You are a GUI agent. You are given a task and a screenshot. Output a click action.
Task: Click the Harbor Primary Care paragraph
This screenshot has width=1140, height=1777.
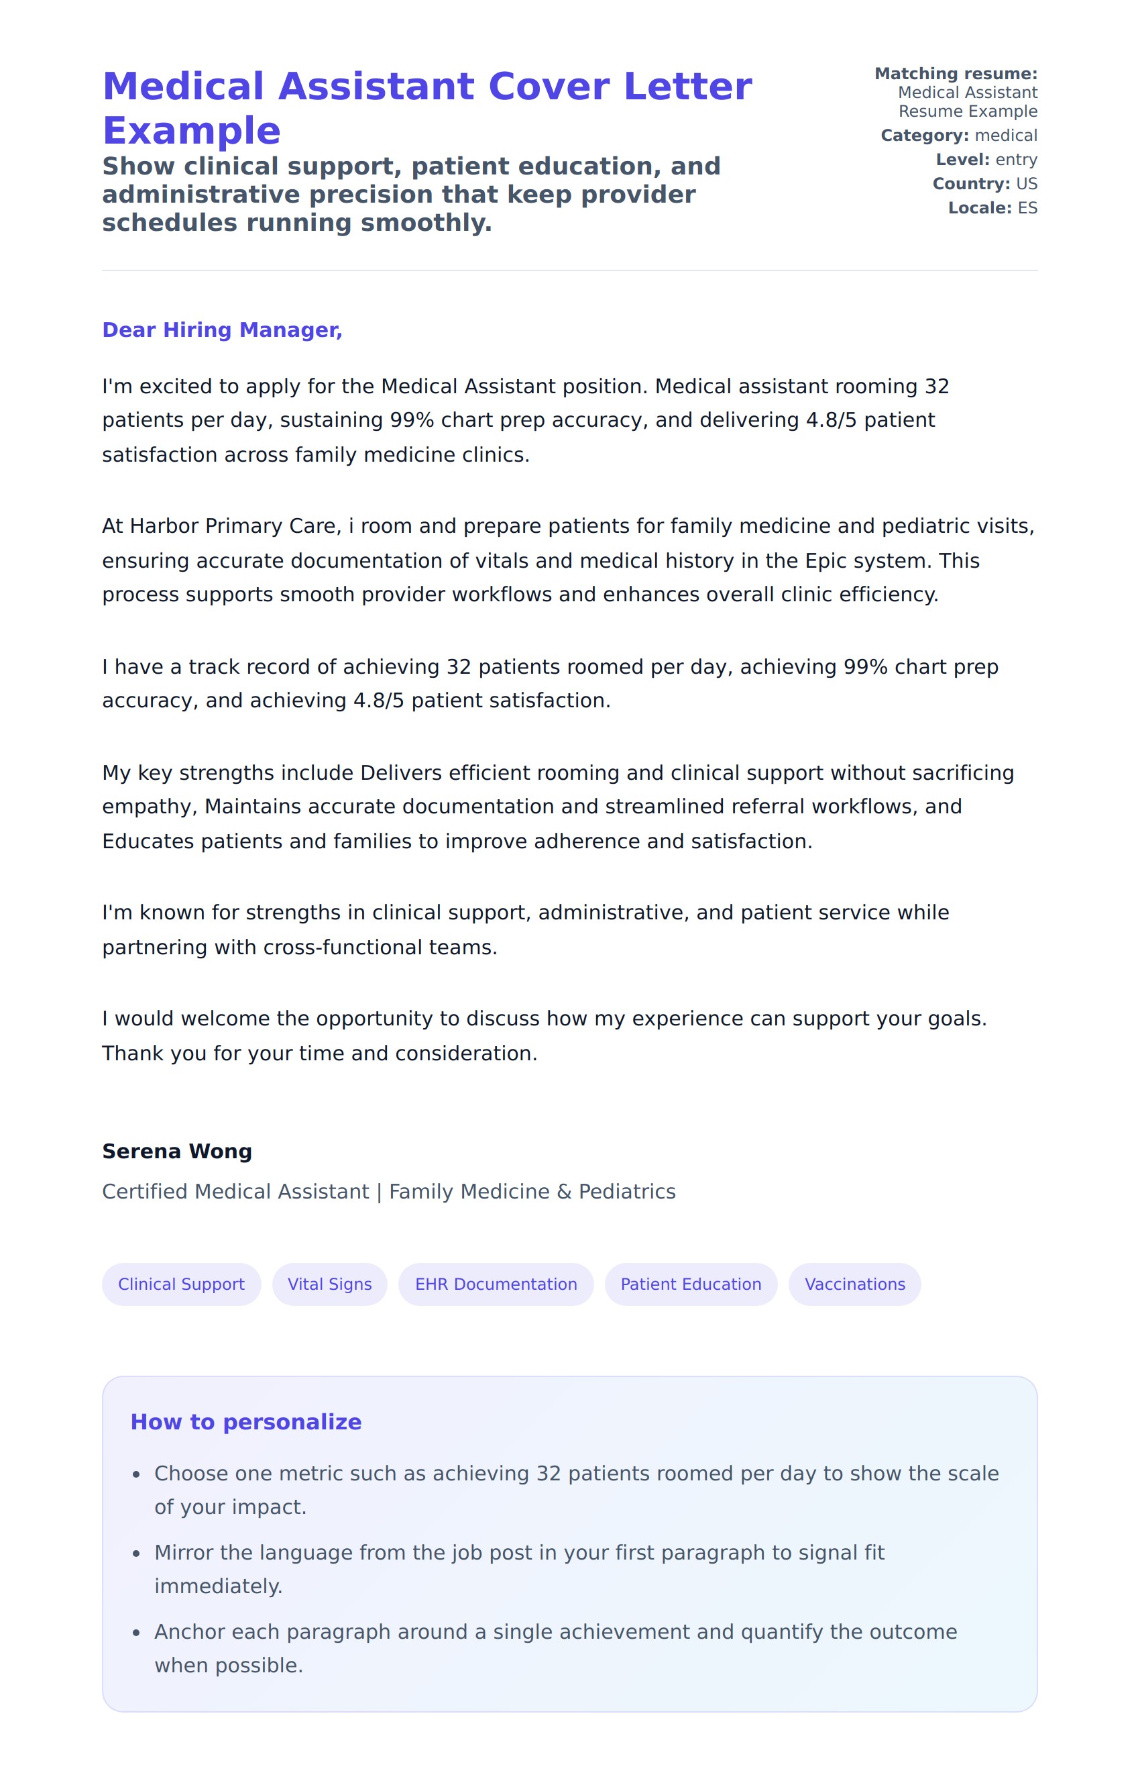568,561
